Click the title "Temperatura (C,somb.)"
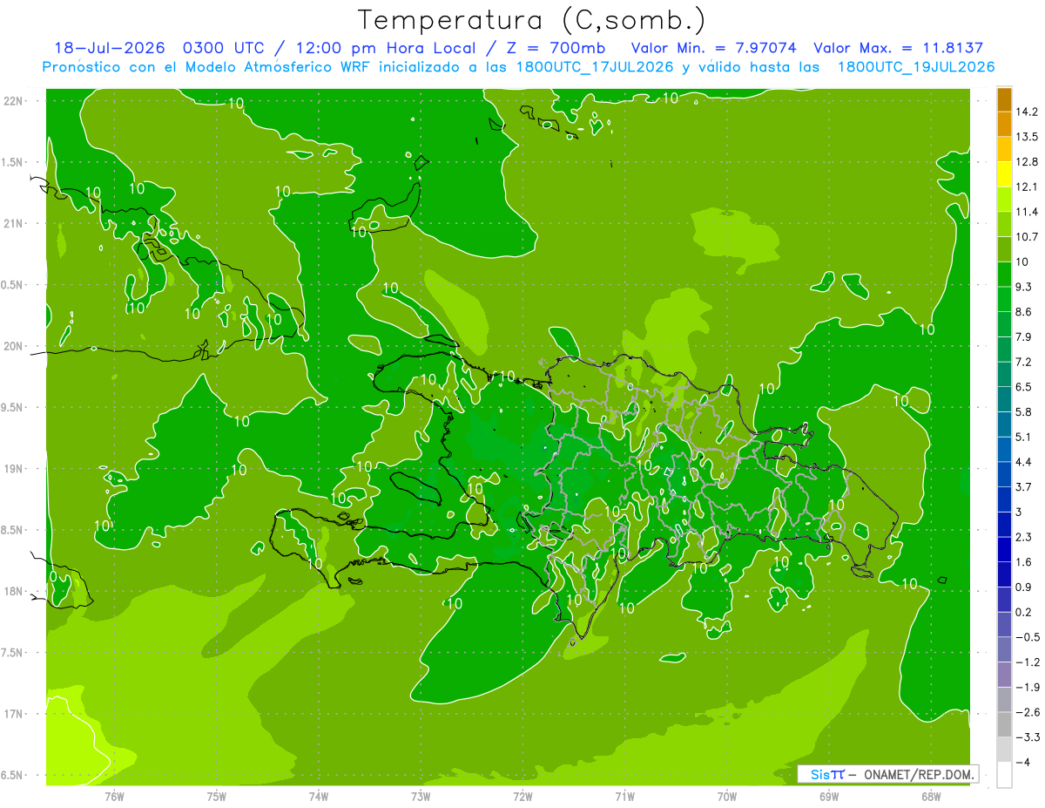The height and width of the screenshot is (808, 1045). (532, 20)
